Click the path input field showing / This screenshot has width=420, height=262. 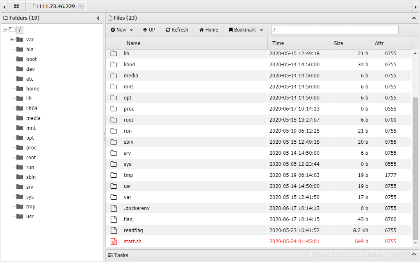tap(334, 29)
